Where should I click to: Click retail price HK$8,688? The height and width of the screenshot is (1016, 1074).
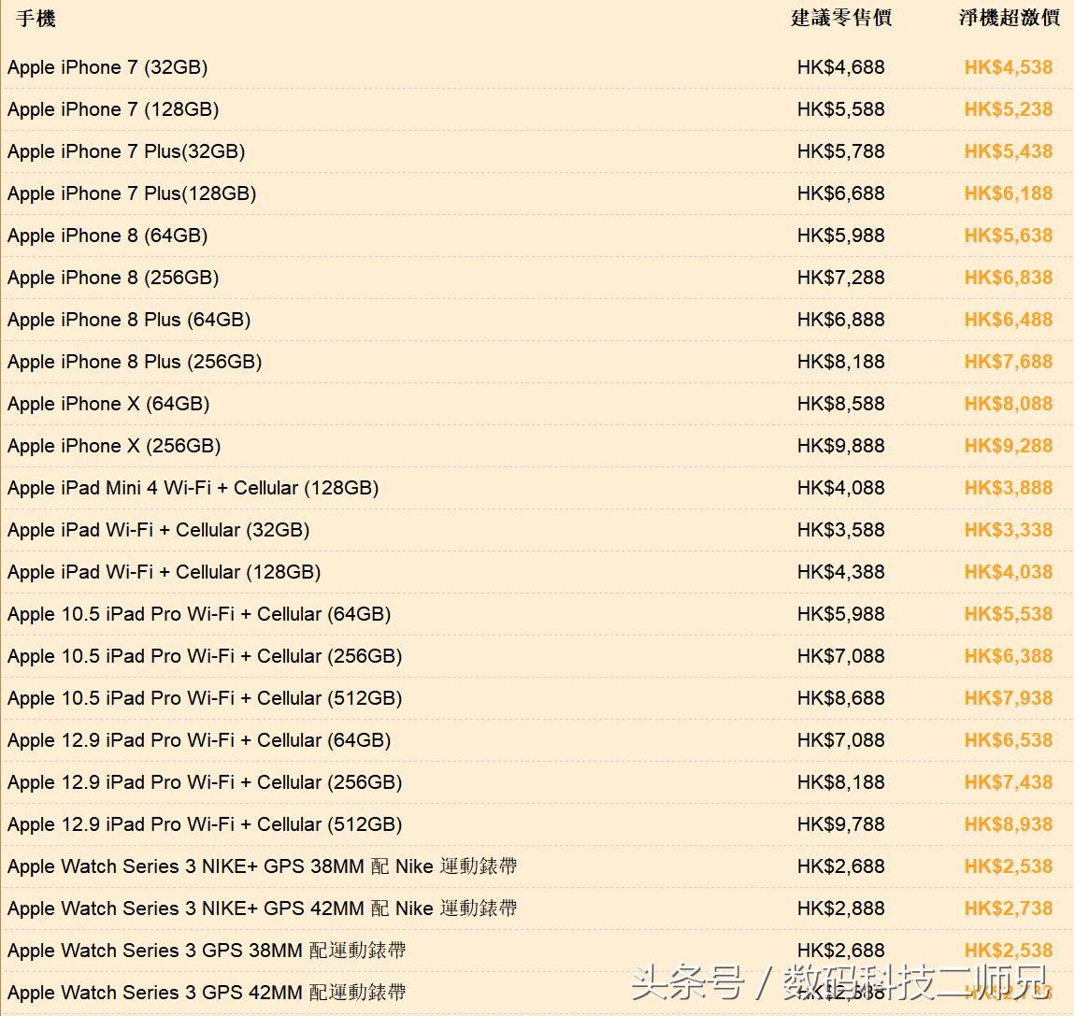click(x=840, y=698)
